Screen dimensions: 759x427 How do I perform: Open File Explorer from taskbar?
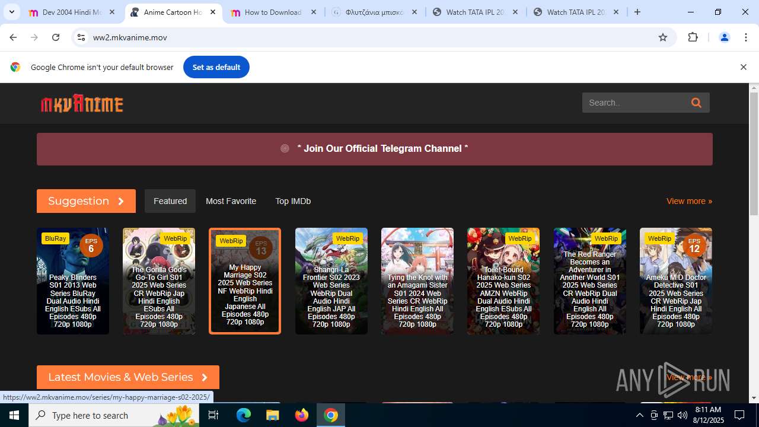tap(272, 415)
